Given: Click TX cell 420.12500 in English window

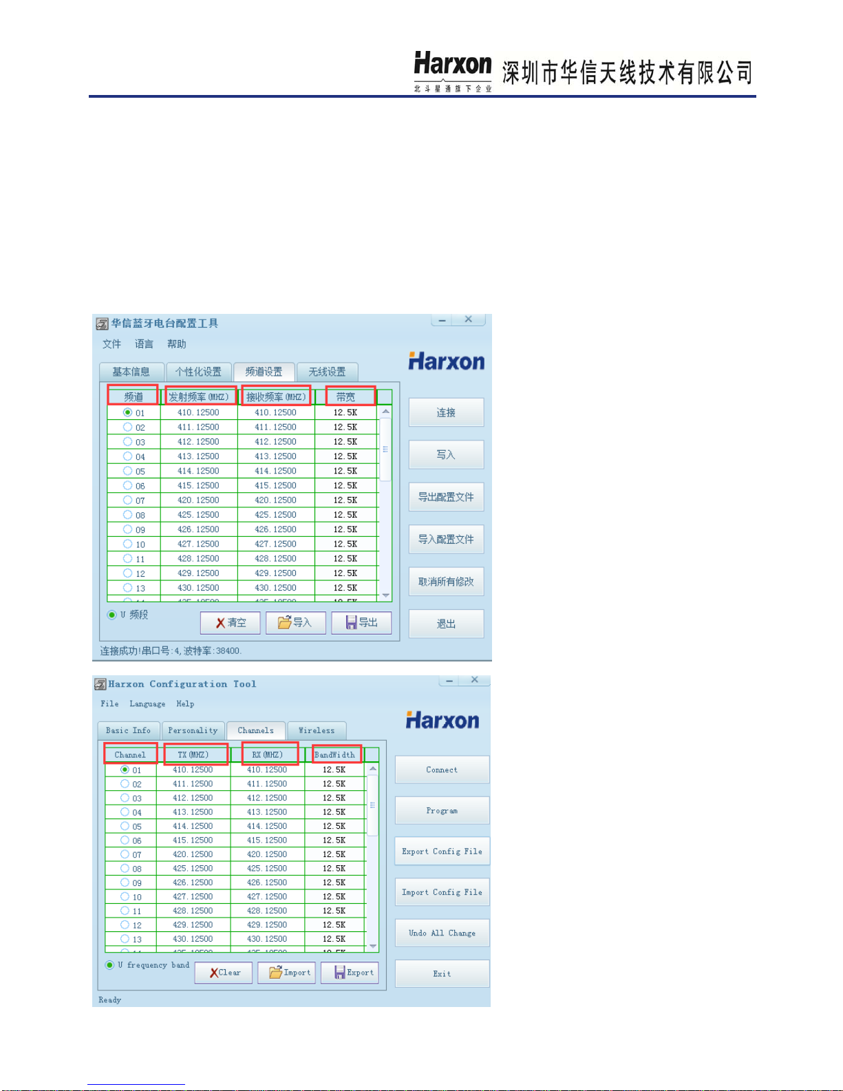Looking at the screenshot, I should click(193, 854).
